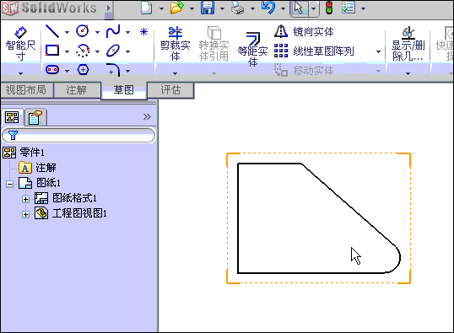Expand the SolidWorks menu arrow
The height and width of the screenshot is (333, 454).
point(109,8)
